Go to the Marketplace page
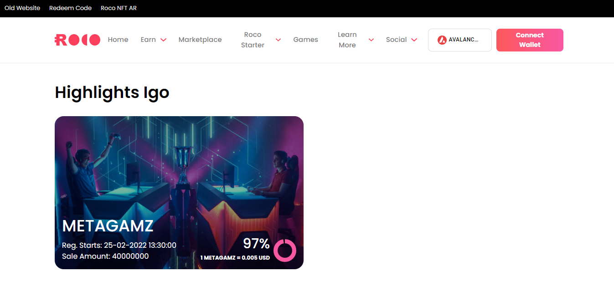 [x=200, y=40]
